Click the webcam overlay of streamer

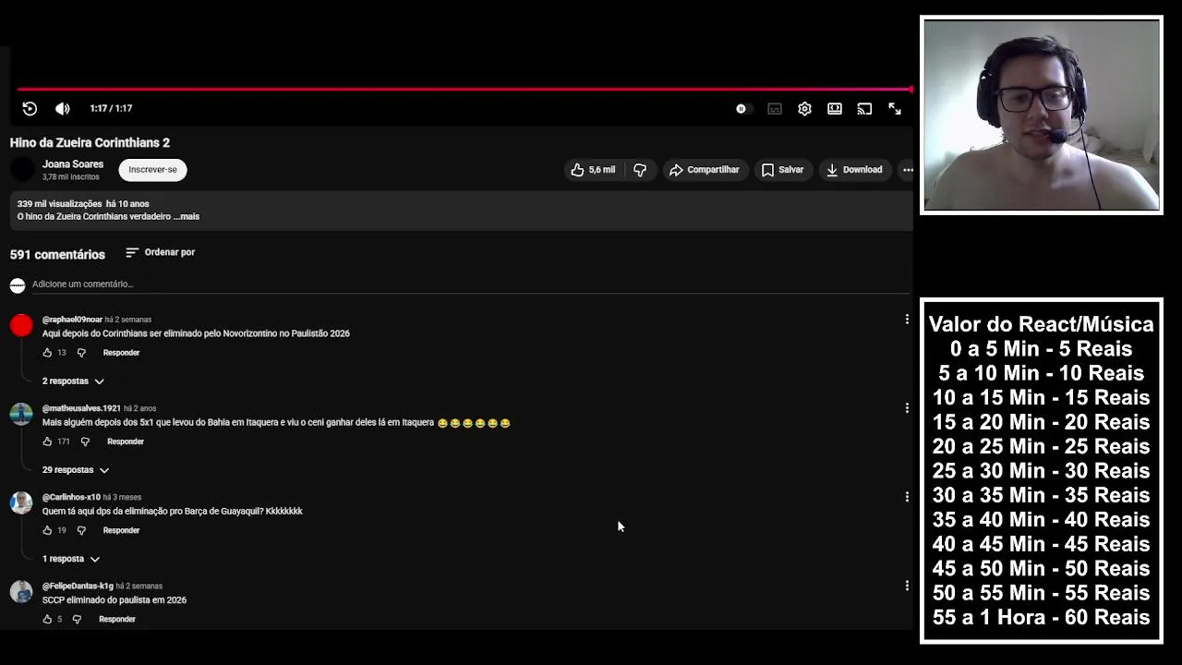tap(1042, 115)
